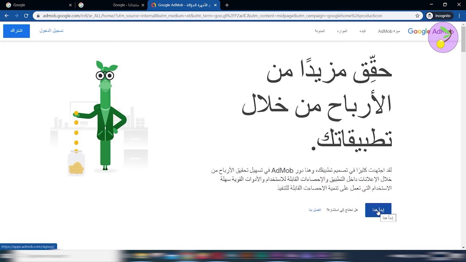
Task: Close the Google AdMob tab
Action: [x=216, y=5]
